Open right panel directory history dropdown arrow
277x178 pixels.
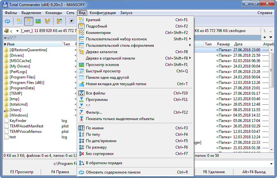tap(271, 37)
